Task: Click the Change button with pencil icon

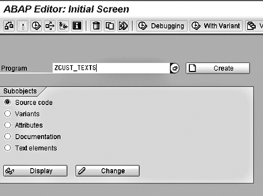Action: coord(107,171)
